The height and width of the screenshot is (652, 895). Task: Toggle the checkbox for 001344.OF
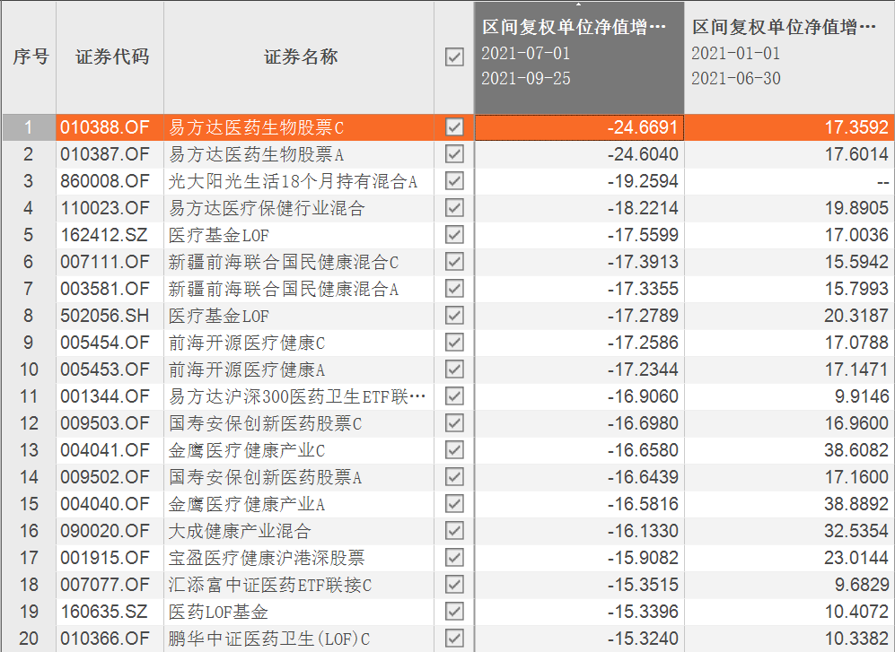click(454, 396)
